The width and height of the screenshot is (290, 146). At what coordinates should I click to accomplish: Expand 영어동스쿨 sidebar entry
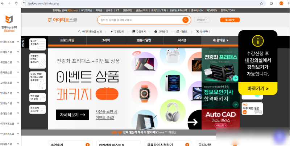coord(18,93)
